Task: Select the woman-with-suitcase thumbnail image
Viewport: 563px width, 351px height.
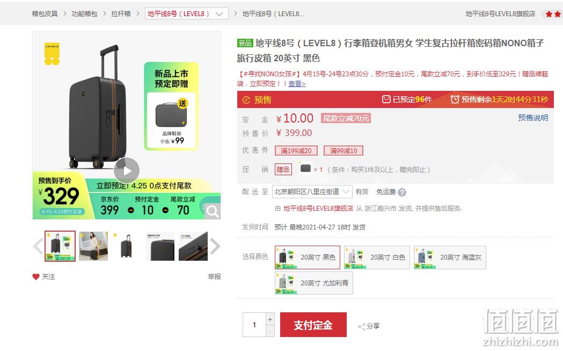Action: pyautogui.click(x=93, y=246)
